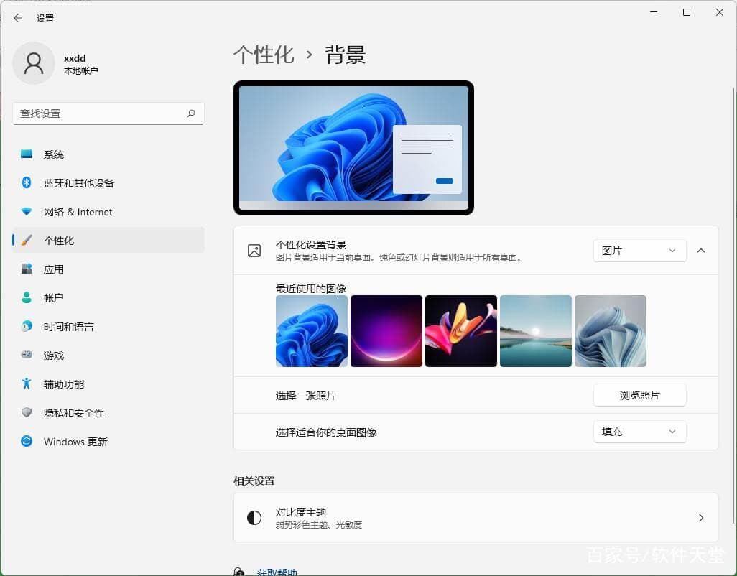Click the magnifier search icon
The image size is (737, 576).
click(191, 113)
